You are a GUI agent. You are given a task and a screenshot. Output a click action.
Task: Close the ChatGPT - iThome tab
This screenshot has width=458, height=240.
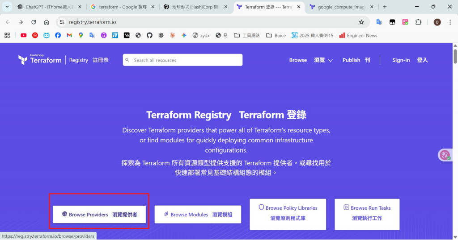(80, 7)
